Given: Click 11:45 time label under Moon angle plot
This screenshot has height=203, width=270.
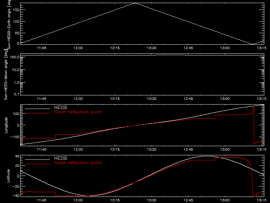Looking at the screenshot, I should 42,98.
